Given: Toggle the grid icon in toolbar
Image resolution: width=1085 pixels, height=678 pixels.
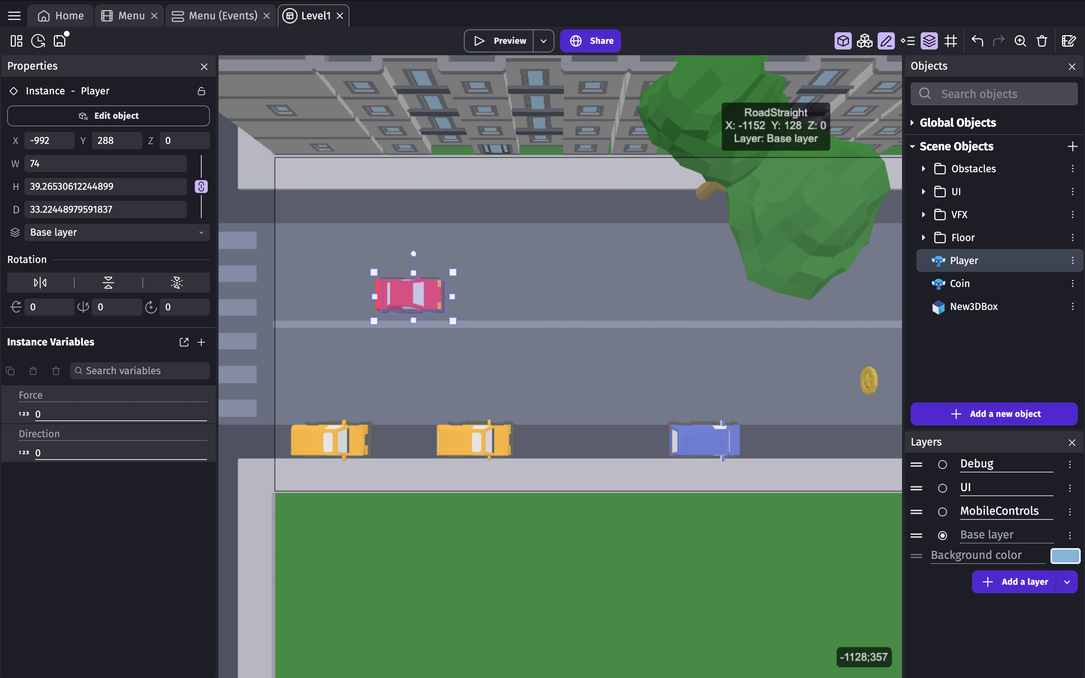Looking at the screenshot, I should click(950, 41).
